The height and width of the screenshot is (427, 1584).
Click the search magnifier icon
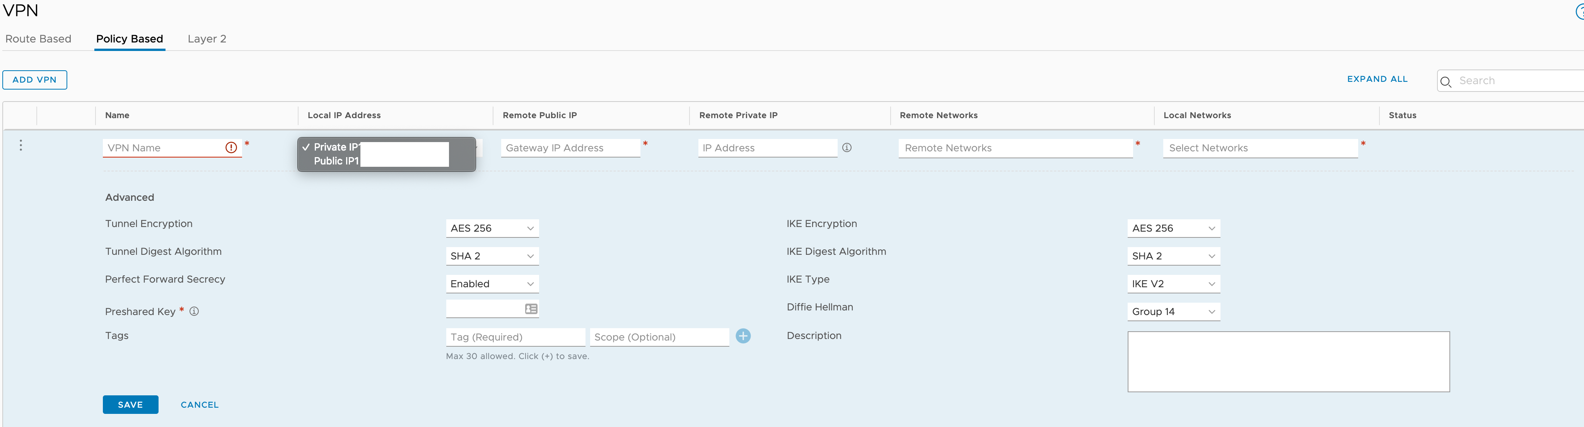[x=1446, y=81]
